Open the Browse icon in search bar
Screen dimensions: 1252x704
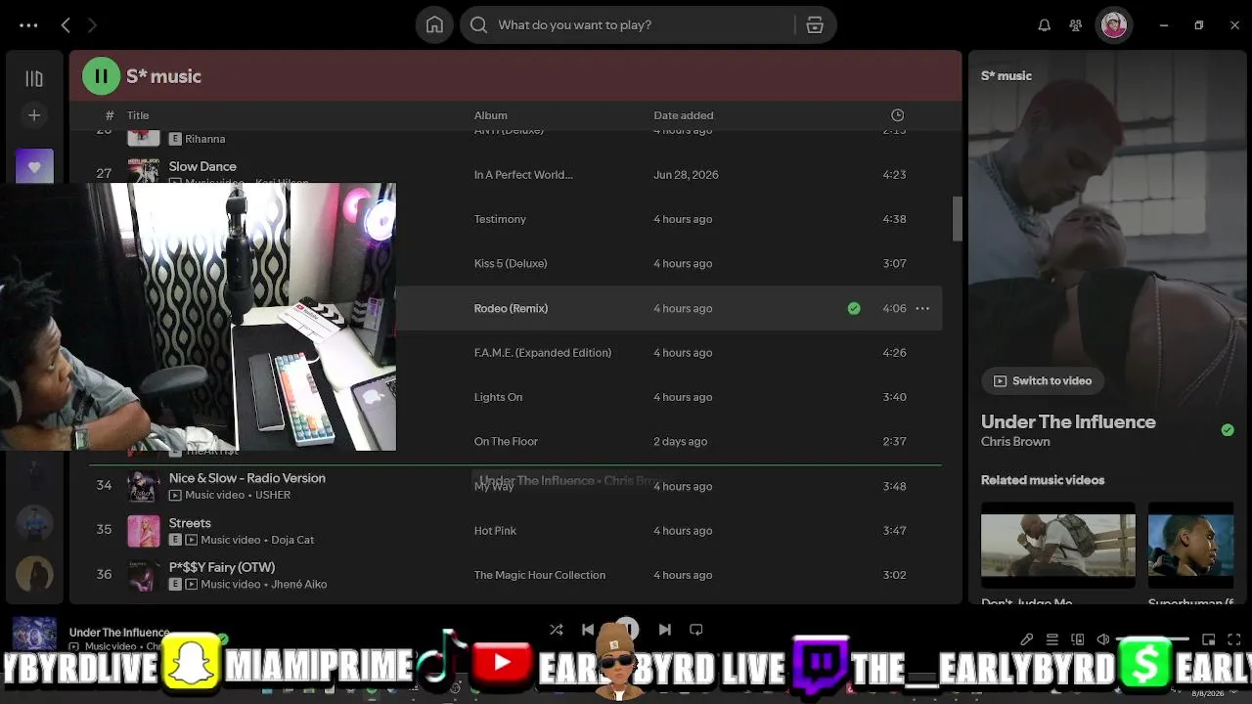[815, 25]
